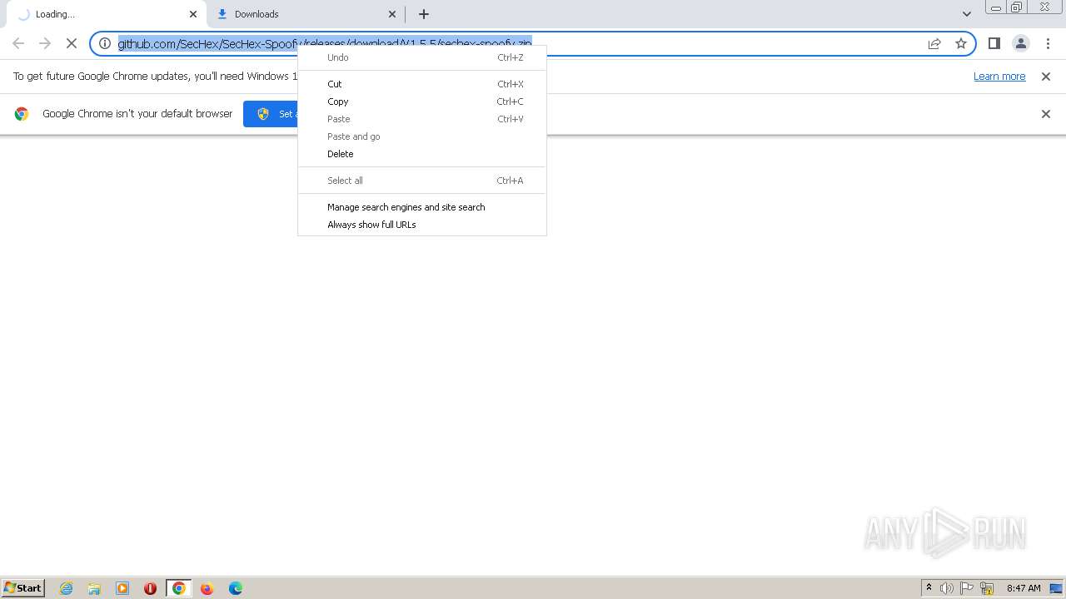Select Chrome in the taskbar
This screenshot has width=1066, height=599.
(x=178, y=588)
